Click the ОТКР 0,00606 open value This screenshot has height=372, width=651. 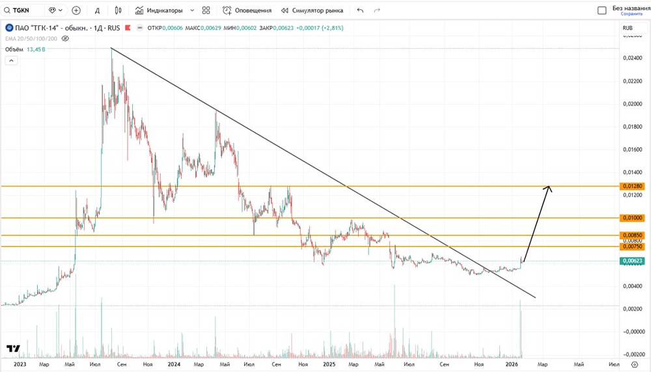165,28
